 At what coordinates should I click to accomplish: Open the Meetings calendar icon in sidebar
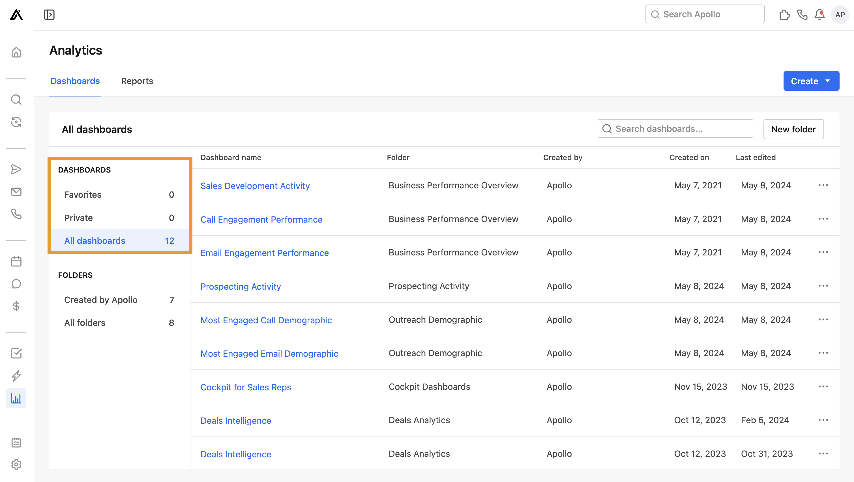tap(16, 261)
